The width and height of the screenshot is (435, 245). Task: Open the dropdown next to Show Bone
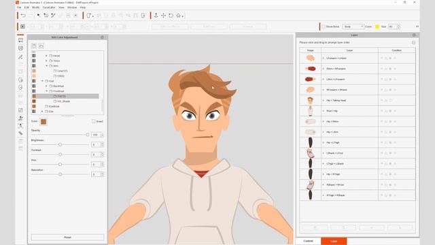353,27
